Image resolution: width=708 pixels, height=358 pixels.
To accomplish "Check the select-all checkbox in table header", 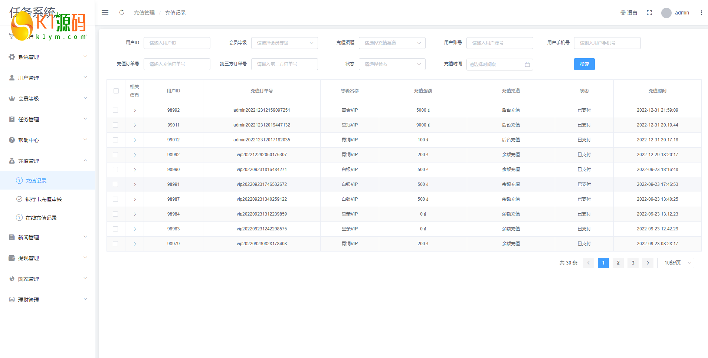I will [116, 91].
